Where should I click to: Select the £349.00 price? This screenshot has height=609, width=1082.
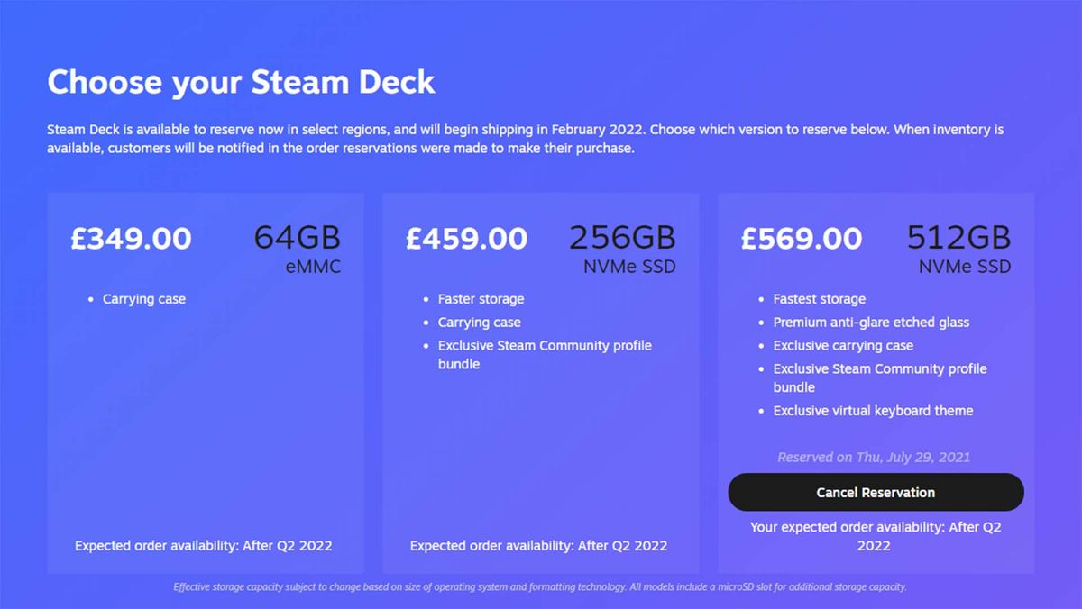tap(132, 239)
